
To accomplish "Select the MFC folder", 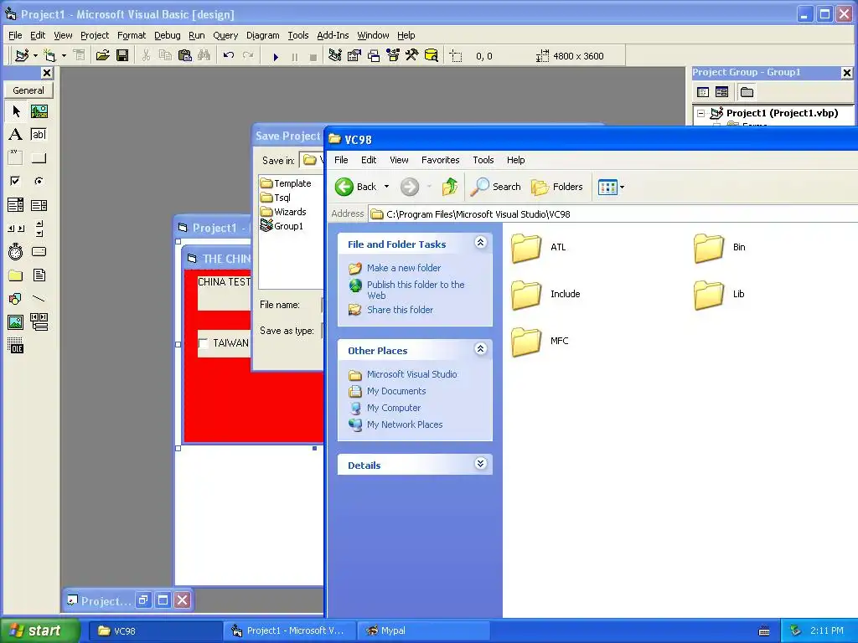I will coord(540,342).
